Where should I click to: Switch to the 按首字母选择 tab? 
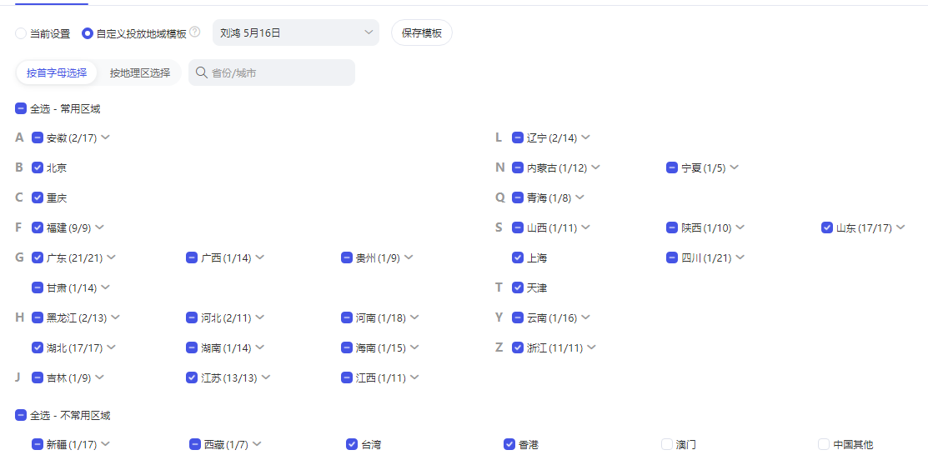(57, 72)
